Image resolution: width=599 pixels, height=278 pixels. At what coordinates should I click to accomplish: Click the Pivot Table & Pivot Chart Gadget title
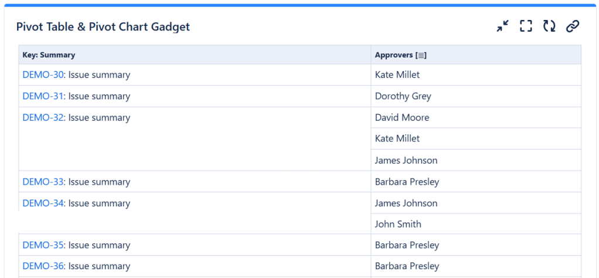(x=103, y=27)
